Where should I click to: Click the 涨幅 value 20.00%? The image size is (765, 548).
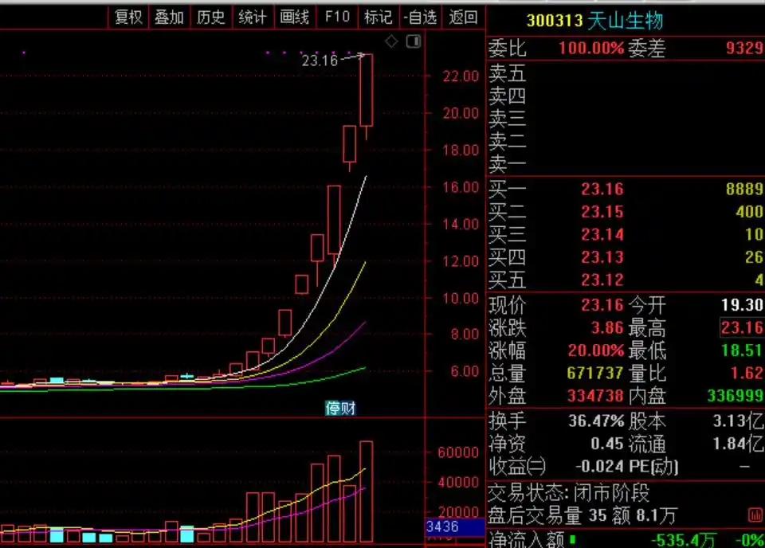pos(596,350)
